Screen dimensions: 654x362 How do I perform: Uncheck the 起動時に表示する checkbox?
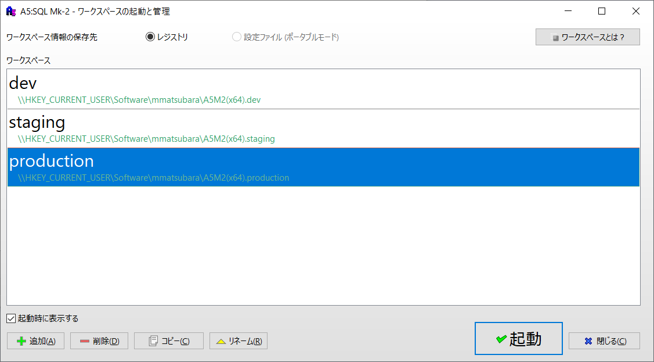point(11,318)
